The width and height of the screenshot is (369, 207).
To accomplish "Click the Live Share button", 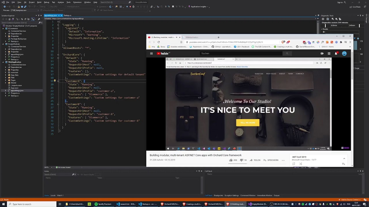I will click(355, 7).
